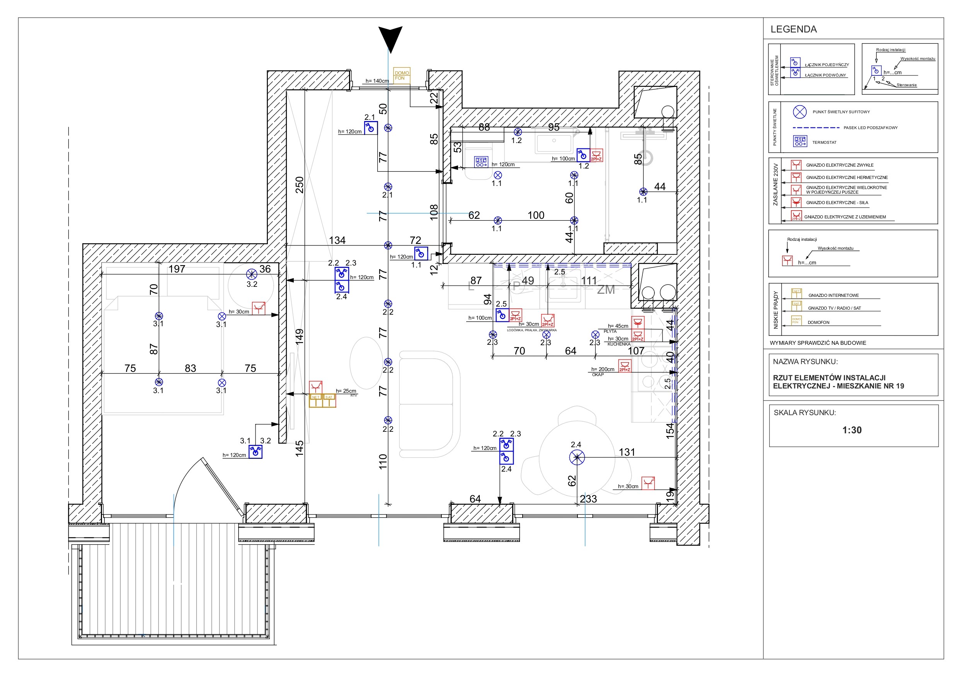Select the large ceiling light labeled 2.4
The width and height of the screenshot is (959, 678).
point(577,457)
